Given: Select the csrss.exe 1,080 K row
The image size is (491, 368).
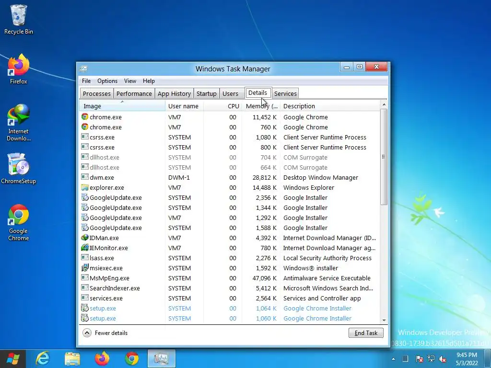Looking at the screenshot, I should (x=230, y=137).
